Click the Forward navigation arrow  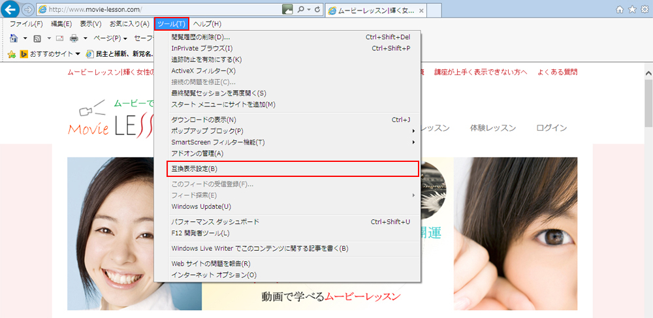27,9
